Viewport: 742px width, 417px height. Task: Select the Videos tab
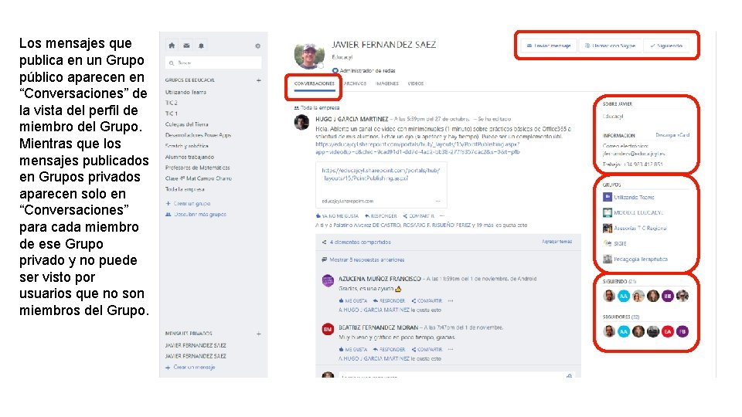pyautogui.click(x=416, y=83)
